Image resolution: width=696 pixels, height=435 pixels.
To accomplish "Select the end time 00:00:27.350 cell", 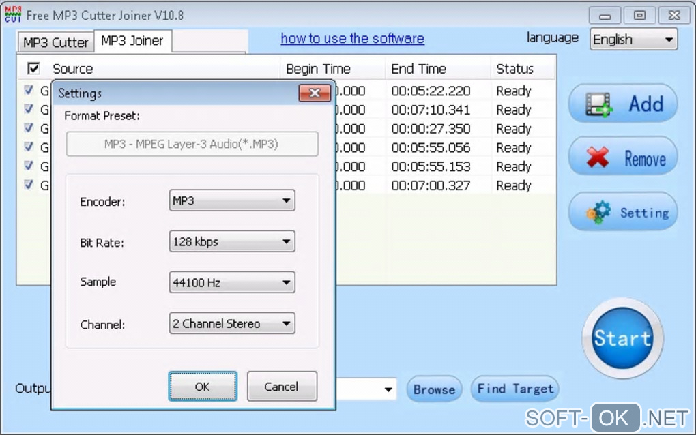I will pos(431,129).
